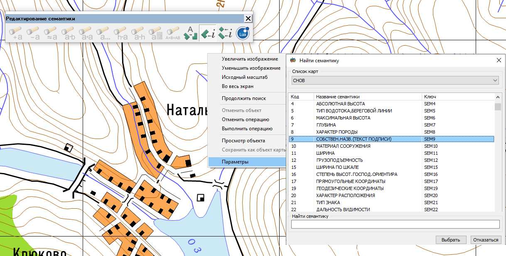Click the 'Найти семантику' search input field

395,224
